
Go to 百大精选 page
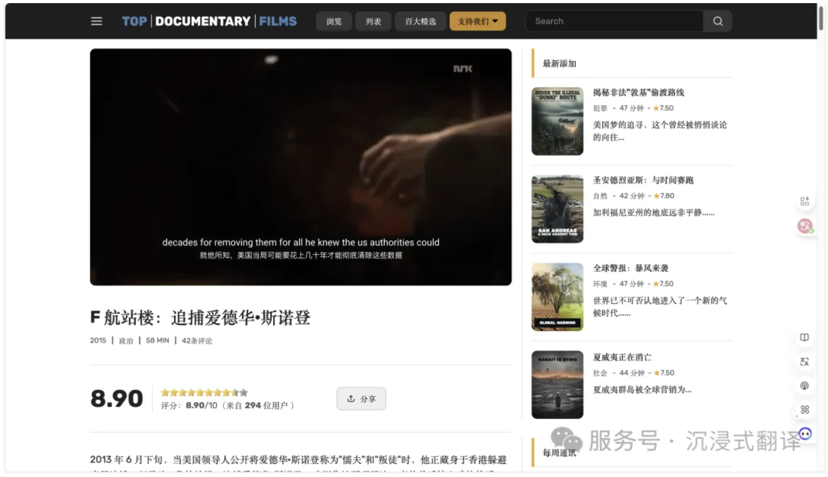[420, 21]
